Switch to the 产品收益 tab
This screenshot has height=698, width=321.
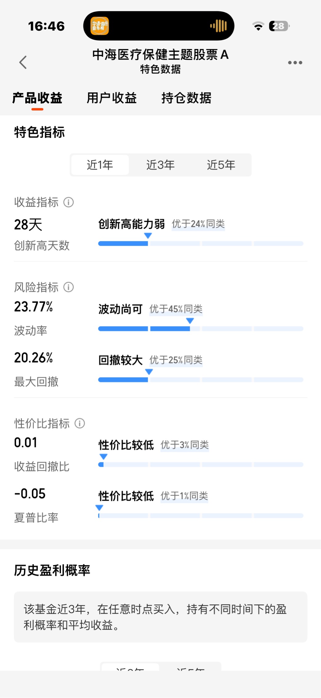37,98
